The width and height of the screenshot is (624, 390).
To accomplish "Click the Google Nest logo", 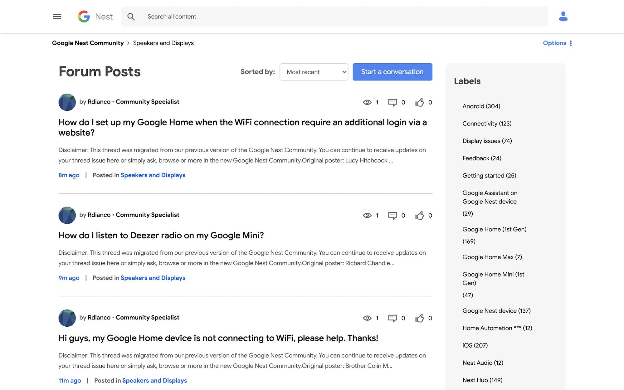I will click(95, 16).
